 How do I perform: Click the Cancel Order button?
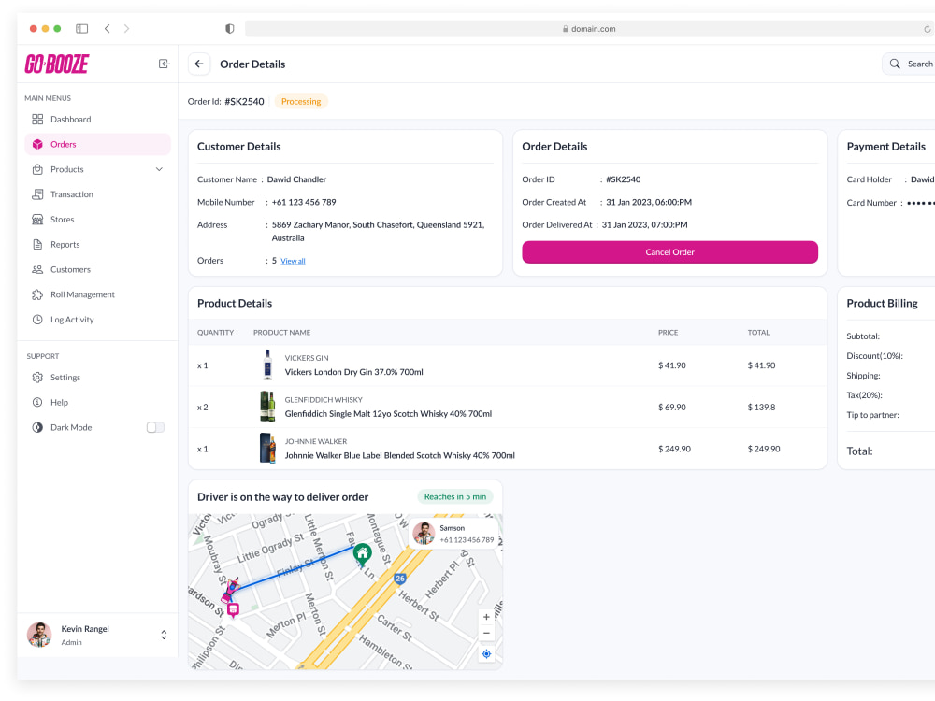(669, 252)
